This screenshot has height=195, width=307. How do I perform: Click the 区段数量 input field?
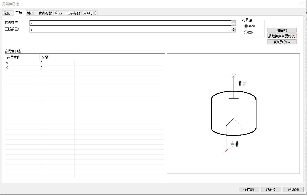[x=130, y=30]
